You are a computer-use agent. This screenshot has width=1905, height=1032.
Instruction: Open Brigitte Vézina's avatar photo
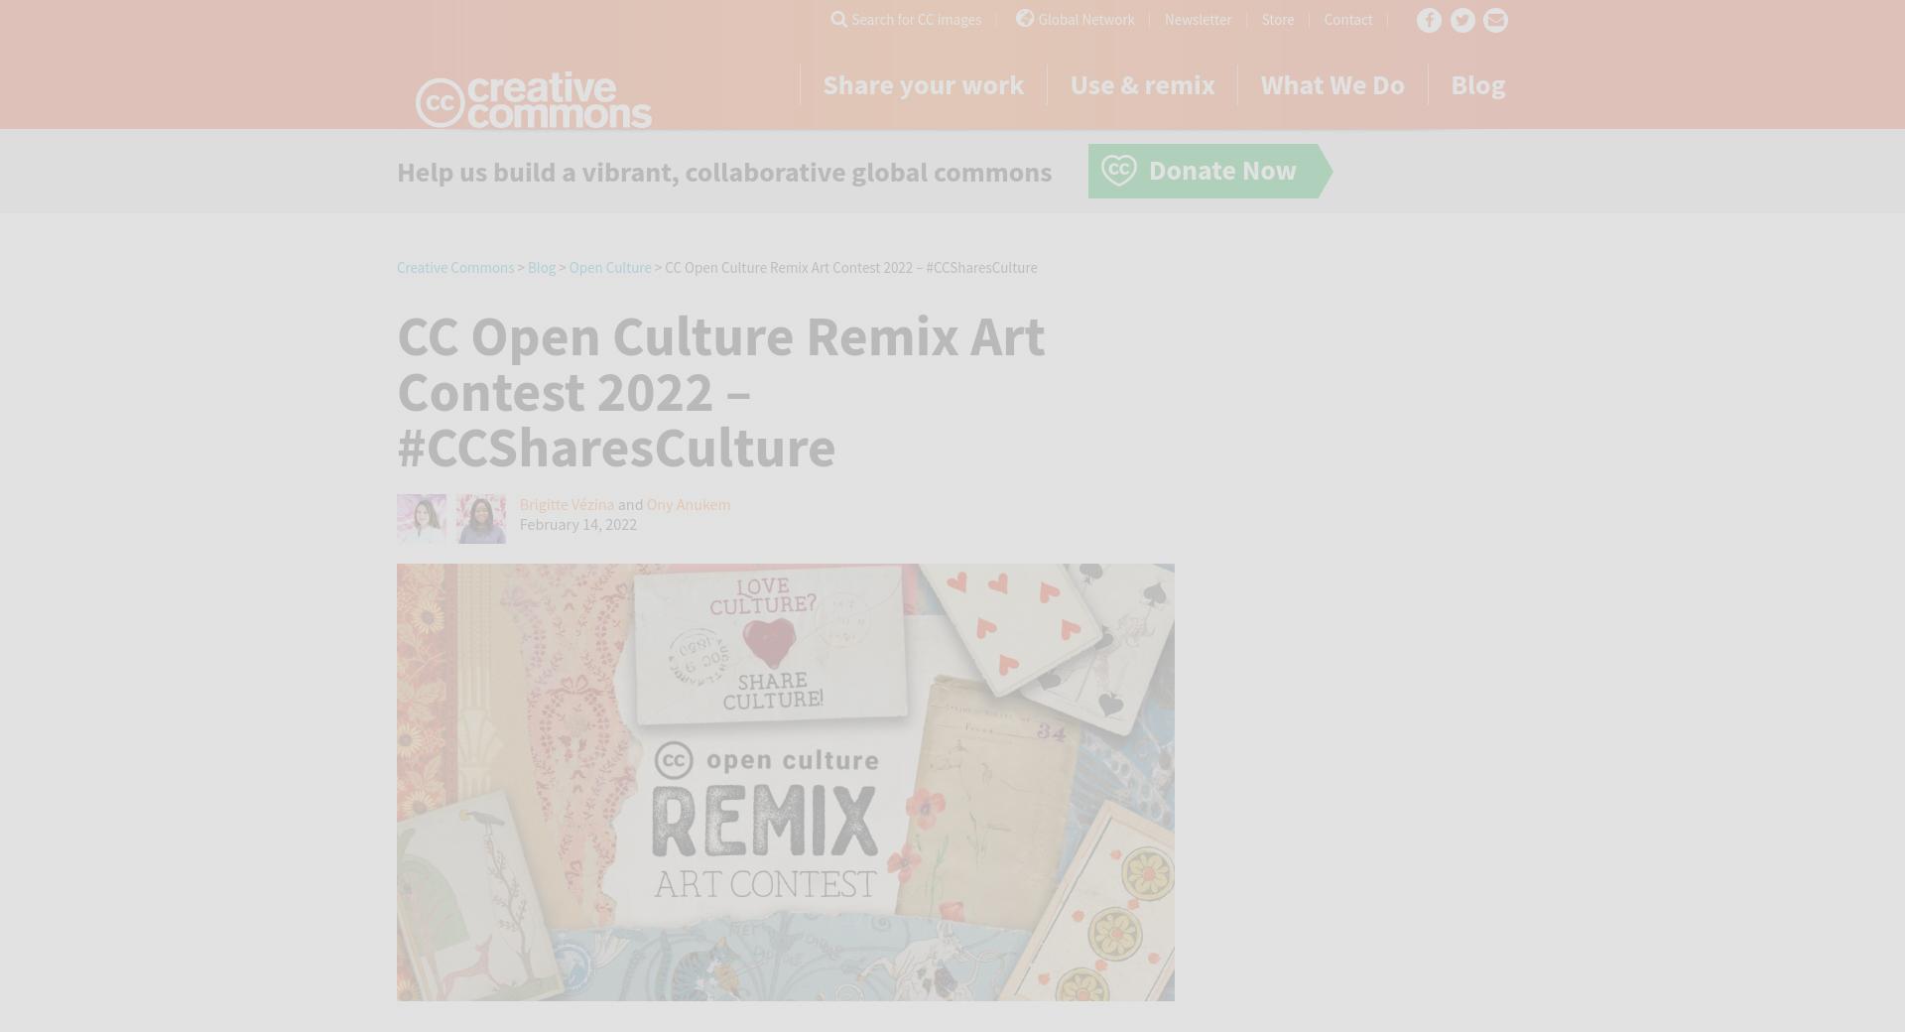pos(422,519)
